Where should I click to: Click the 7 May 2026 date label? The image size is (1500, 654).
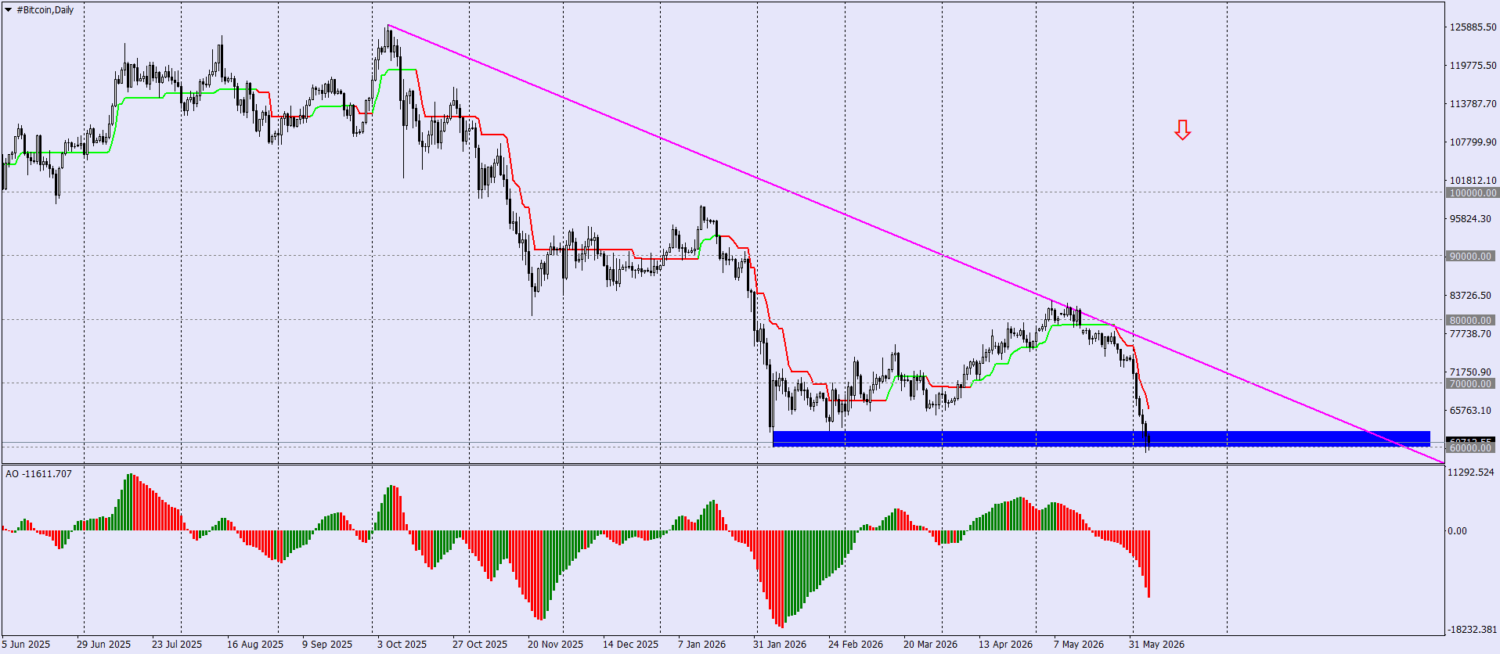pos(1079,645)
